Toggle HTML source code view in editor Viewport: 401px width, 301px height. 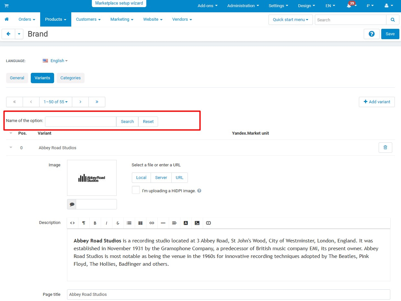[72, 223]
